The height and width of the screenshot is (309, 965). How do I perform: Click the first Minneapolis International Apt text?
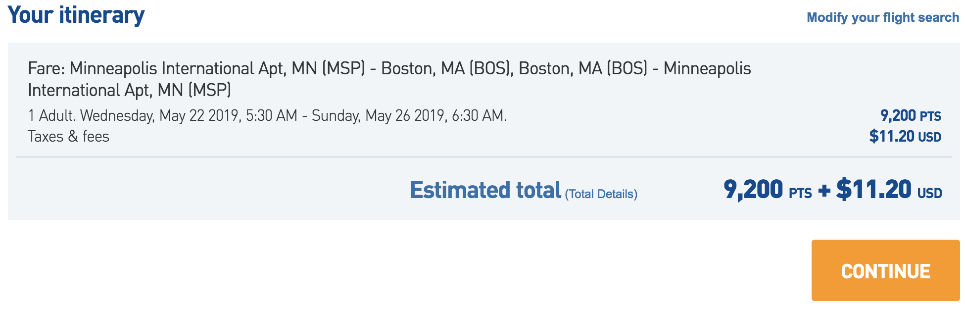177,68
